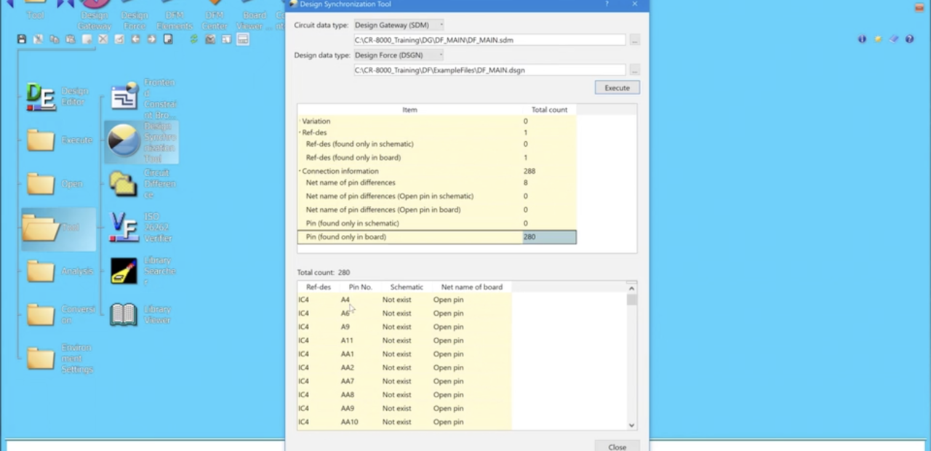Expand the Connection information item

click(300, 170)
